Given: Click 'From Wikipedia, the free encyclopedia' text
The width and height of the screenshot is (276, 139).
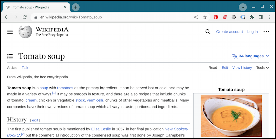Looking at the screenshot, I should point(38,77).
